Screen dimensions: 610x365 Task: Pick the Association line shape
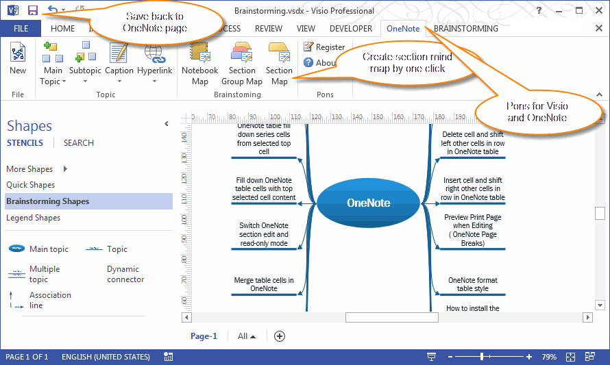40,300
